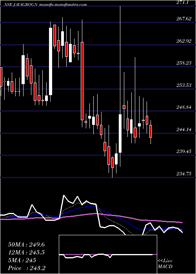The width and height of the screenshot is (196, 274).
Task: Click the 234.75 price axis label
Action: tap(185, 174)
